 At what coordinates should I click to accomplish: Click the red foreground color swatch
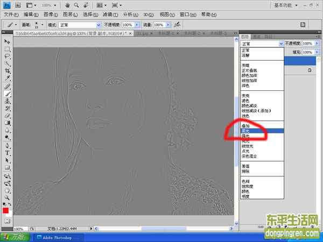pyautogui.click(x=6, y=210)
